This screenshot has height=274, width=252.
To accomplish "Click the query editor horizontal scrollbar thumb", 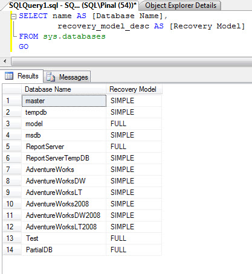I will point(131,62).
